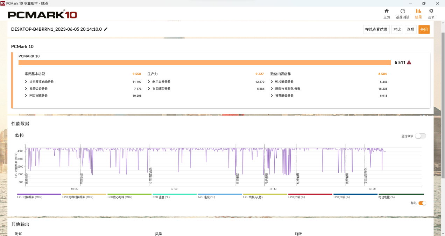Click the 对比 compare button
Viewport: 445px width, 236px height.
tap(397, 29)
